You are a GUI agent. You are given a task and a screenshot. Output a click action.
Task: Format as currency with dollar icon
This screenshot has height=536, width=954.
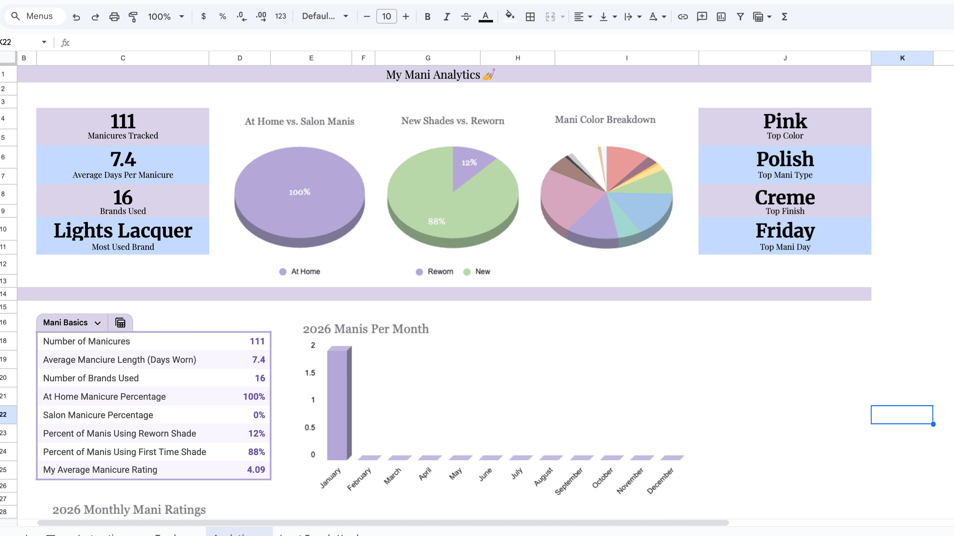(203, 16)
